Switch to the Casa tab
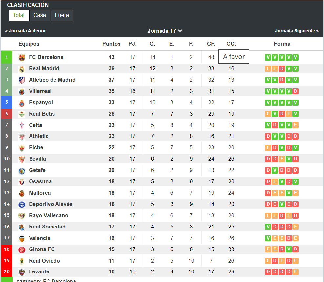 [40, 15]
